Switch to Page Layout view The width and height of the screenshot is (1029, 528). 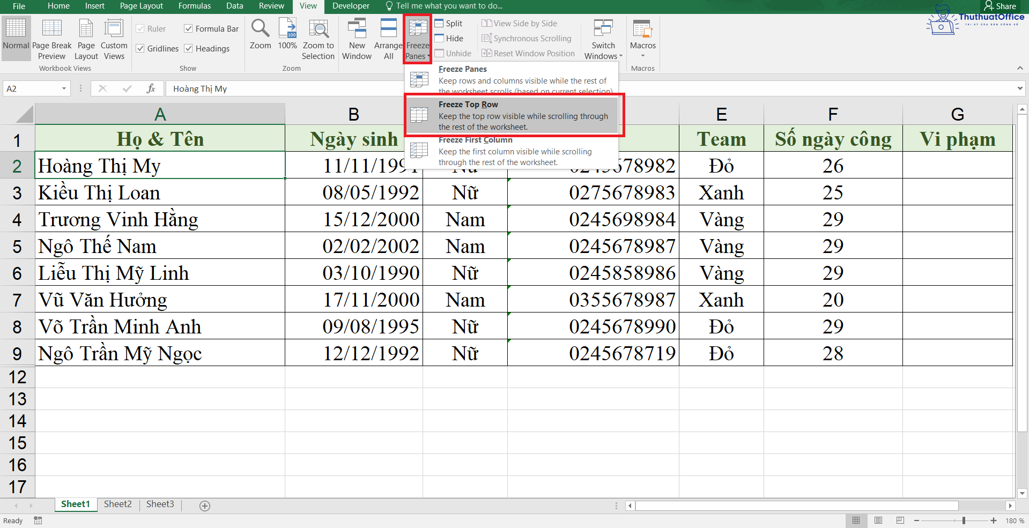(86, 38)
